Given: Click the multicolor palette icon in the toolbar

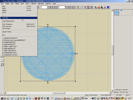Looking at the screenshot, I should tap(85, 7).
